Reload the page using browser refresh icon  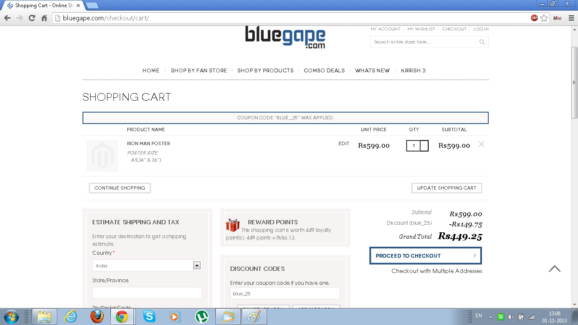click(32, 18)
